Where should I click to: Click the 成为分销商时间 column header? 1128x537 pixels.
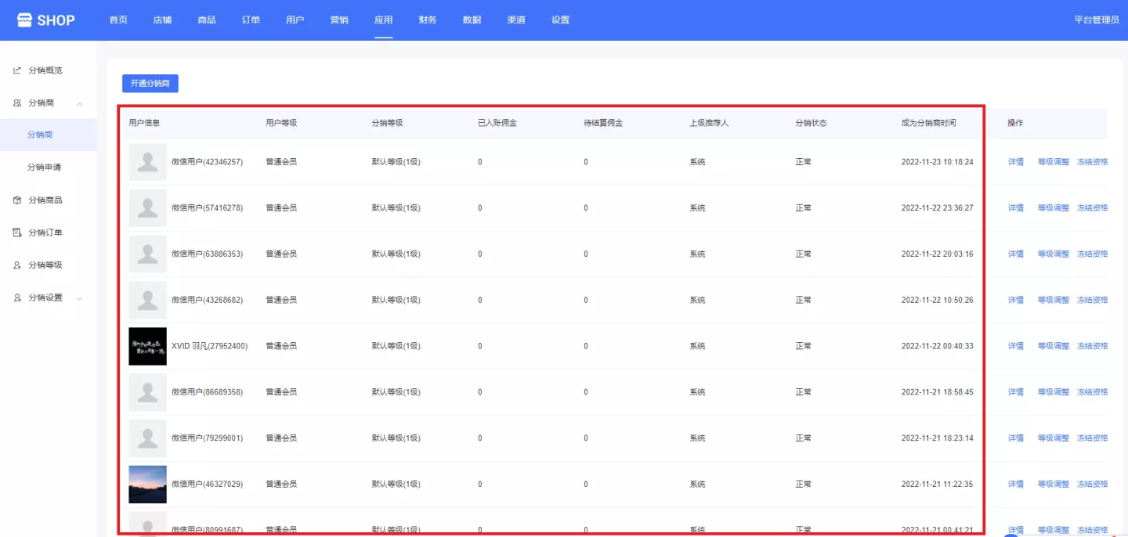[x=929, y=124]
